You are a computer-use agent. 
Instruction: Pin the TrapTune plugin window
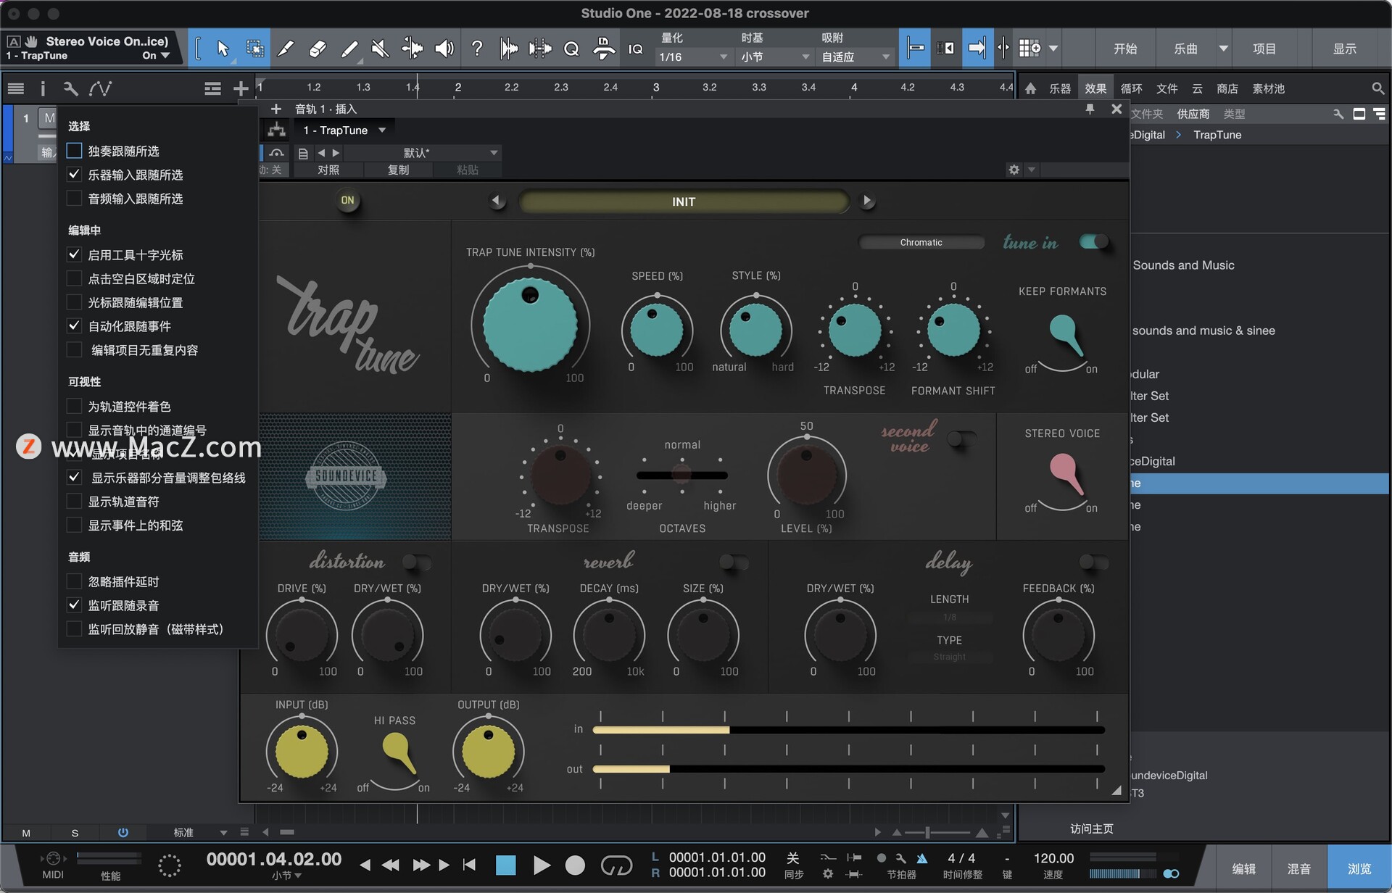click(x=1090, y=109)
